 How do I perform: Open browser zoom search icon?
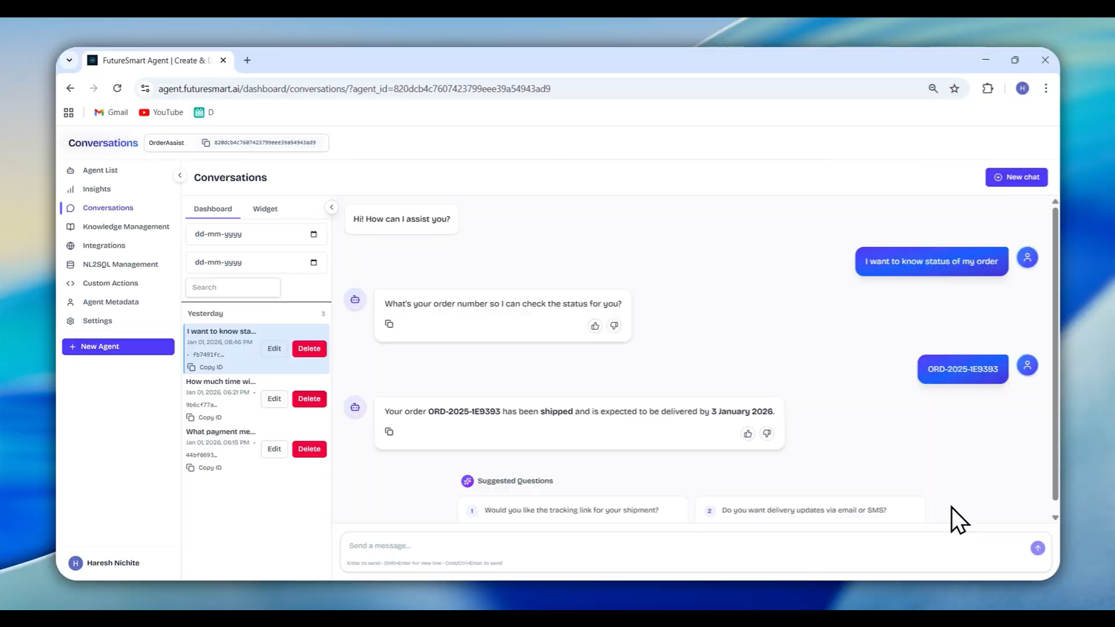933,88
